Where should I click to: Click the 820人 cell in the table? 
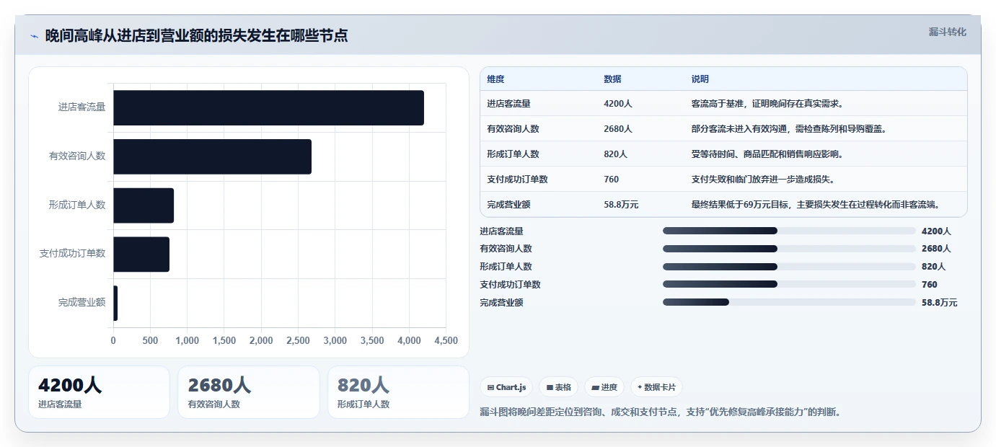click(616, 154)
